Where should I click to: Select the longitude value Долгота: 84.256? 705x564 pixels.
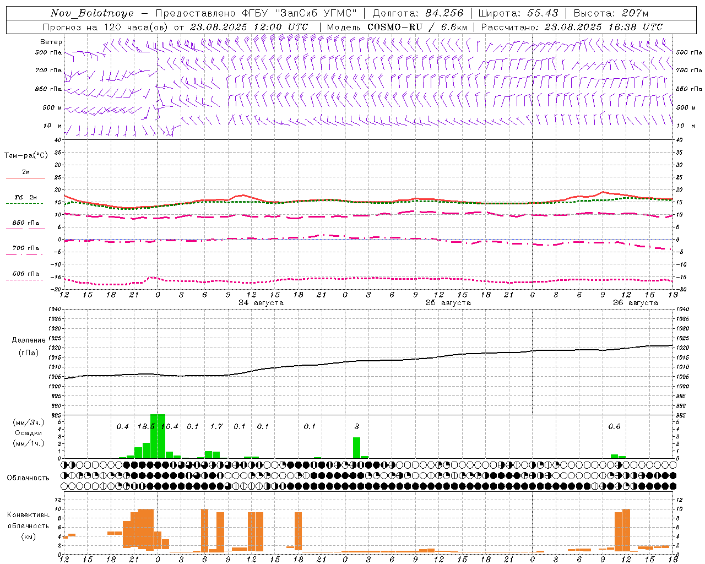point(418,13)
